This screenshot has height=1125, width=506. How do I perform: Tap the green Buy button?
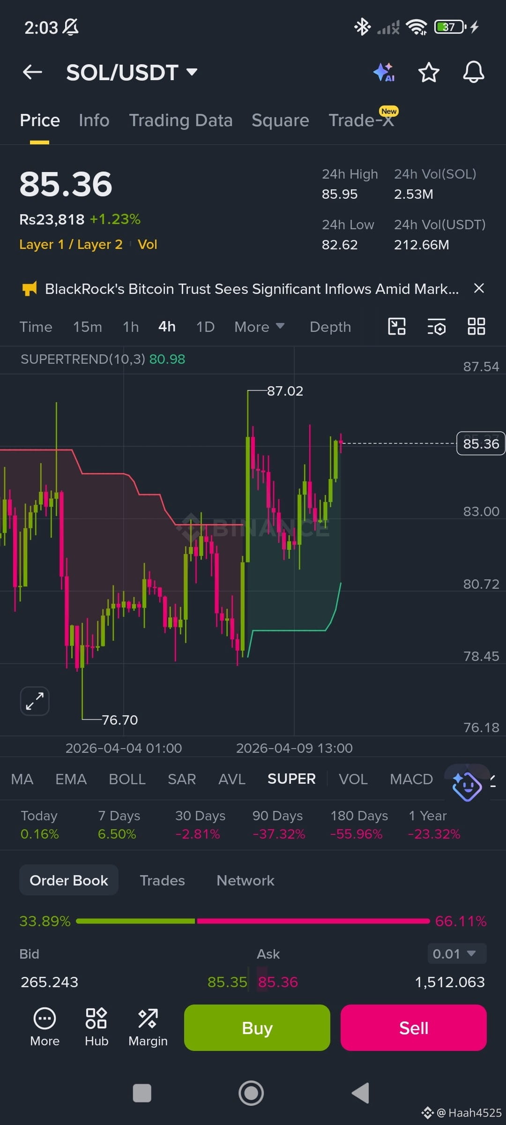tap(257, 1027)
